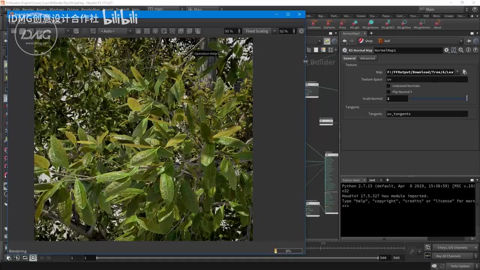Switch to the Advanced tab
This screenshot has height=270, width=480.
pos(367,58)
